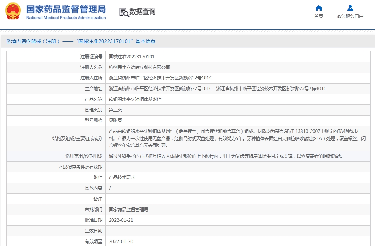375x246 pixels.
Task: Click 注册人住所 row label
Action: [91, 78]
